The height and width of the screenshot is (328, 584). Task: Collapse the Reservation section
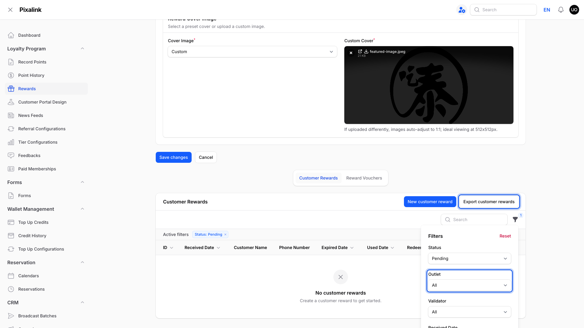pos(82,262)
